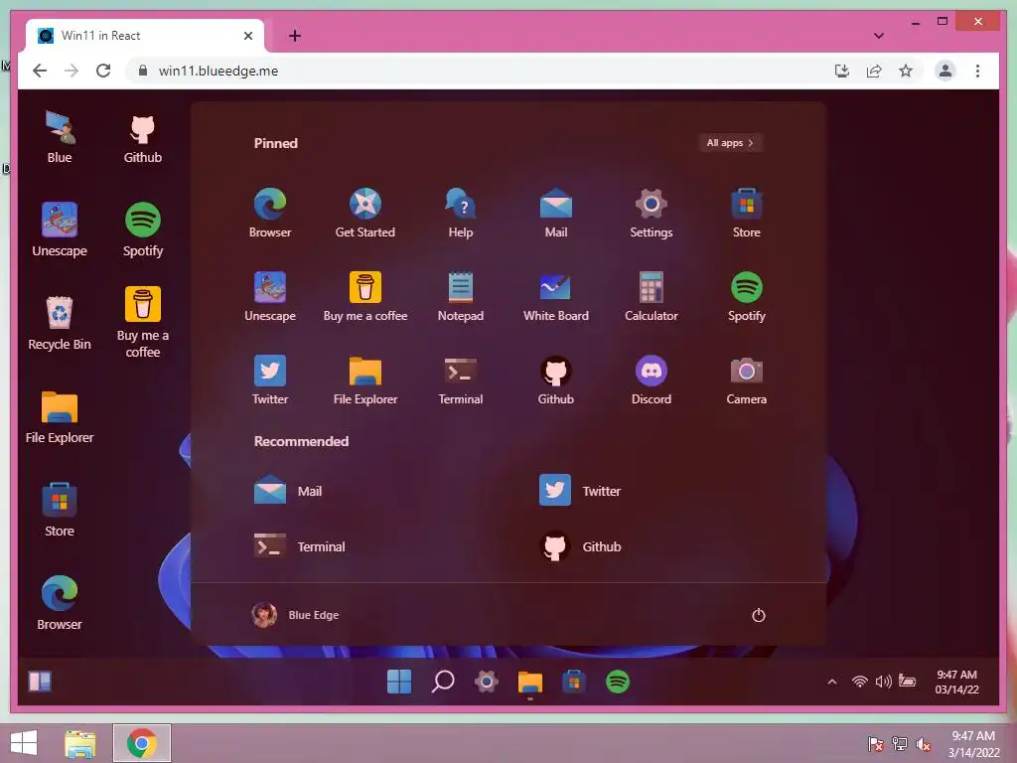This screenshot has height=763, width=1017.
Task: Open Twitter in the Pinned section
Action: [x=270, y=381]
